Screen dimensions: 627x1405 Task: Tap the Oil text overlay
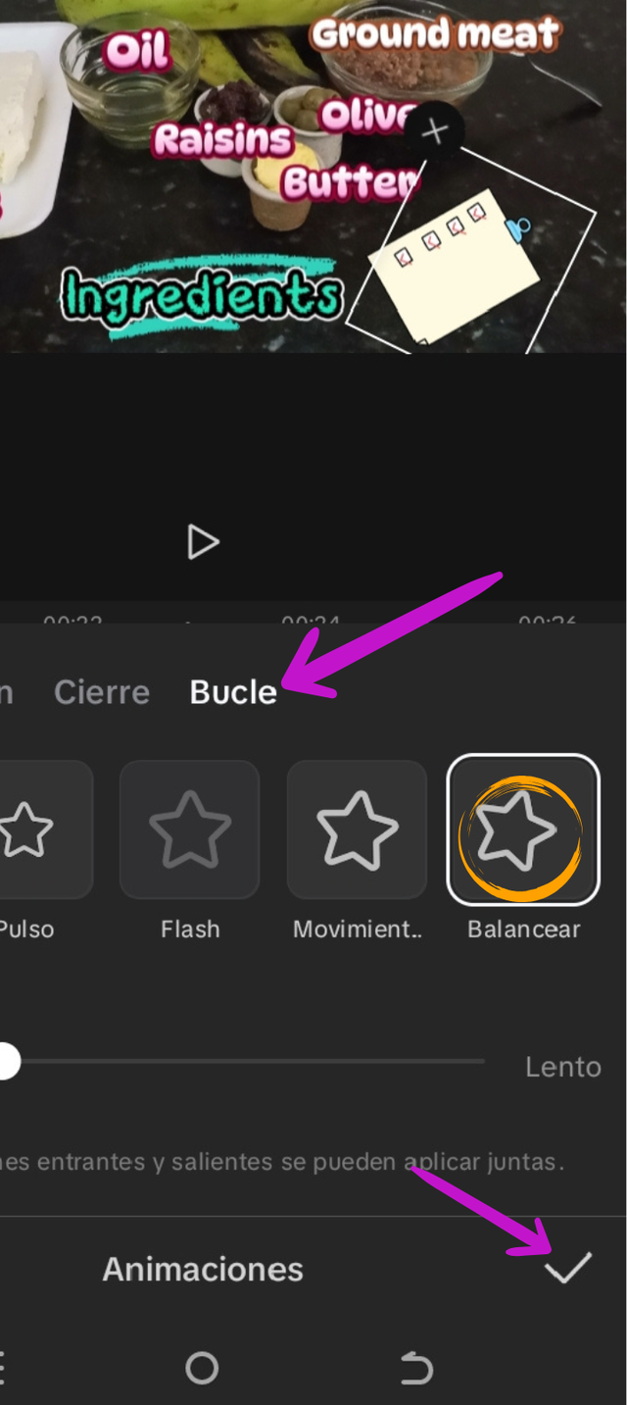click(138, 50)
